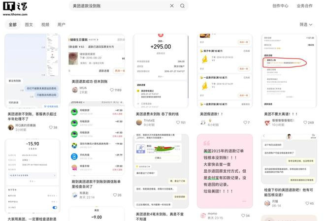Open thumbnail showing -9.00 美团 payment
325x221 pixels.
[x=97, y=214]
